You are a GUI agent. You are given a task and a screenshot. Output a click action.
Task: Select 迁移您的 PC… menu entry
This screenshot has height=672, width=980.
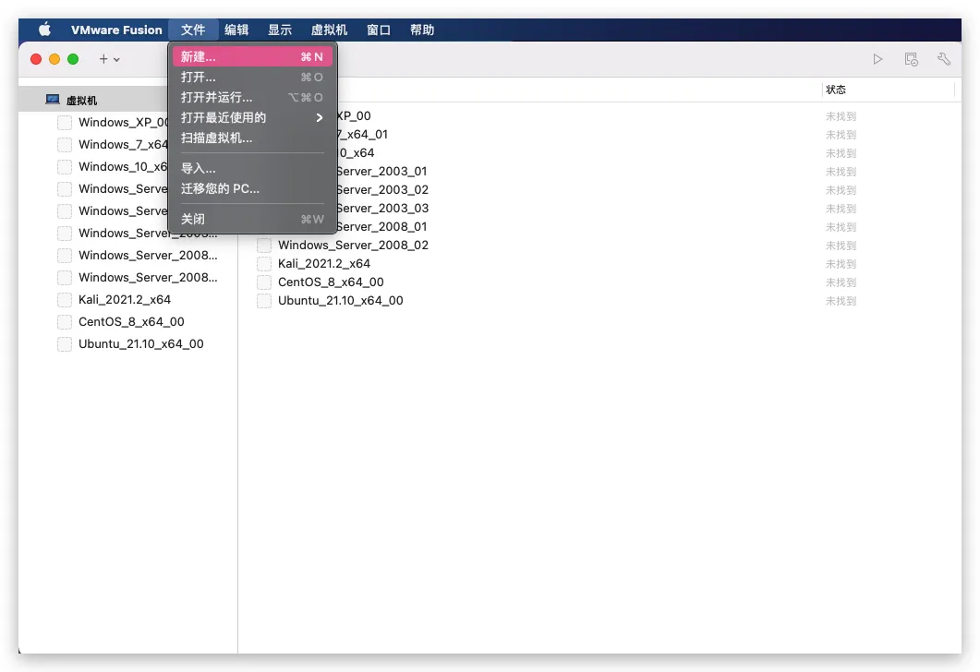[x=252, y=188]
